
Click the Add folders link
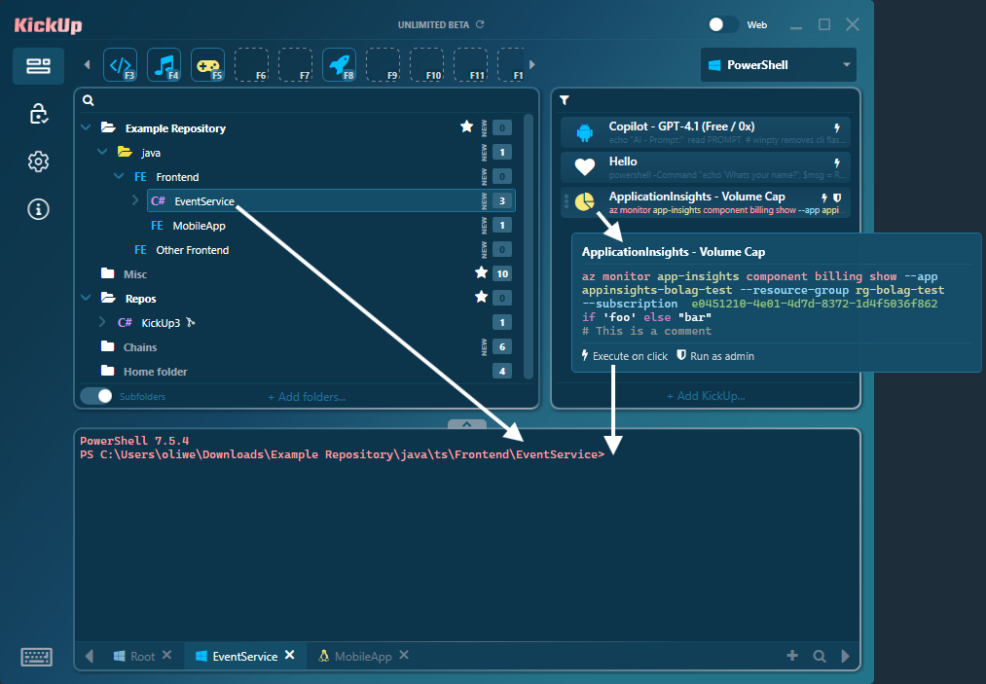point(307,396)
